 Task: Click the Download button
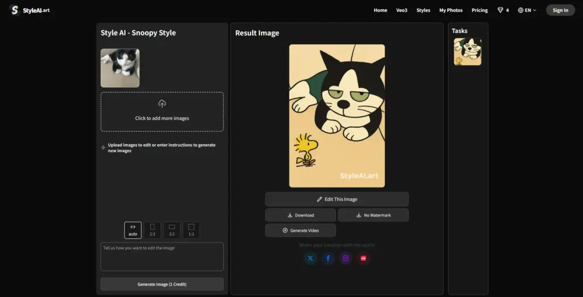click(x=301, y=215)
